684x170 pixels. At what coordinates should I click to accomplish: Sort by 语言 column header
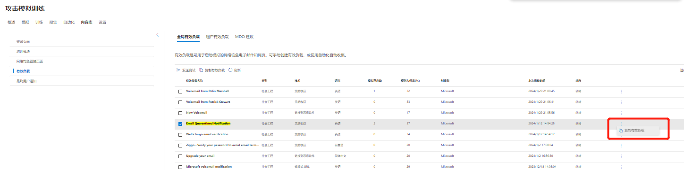tap(338, 81)
